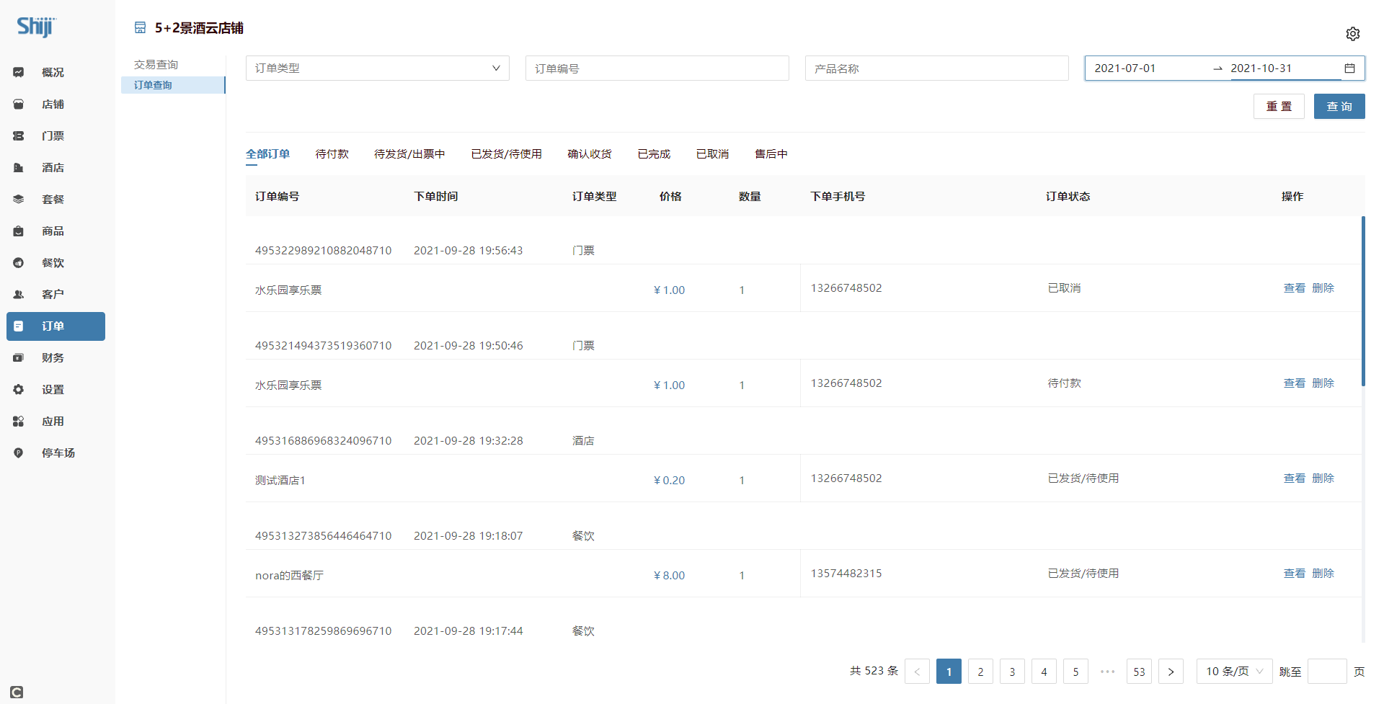1384x704 pixels.
Task: Open the 餐饮 dining sidebar icon
Action: click(x=19, y=262)
